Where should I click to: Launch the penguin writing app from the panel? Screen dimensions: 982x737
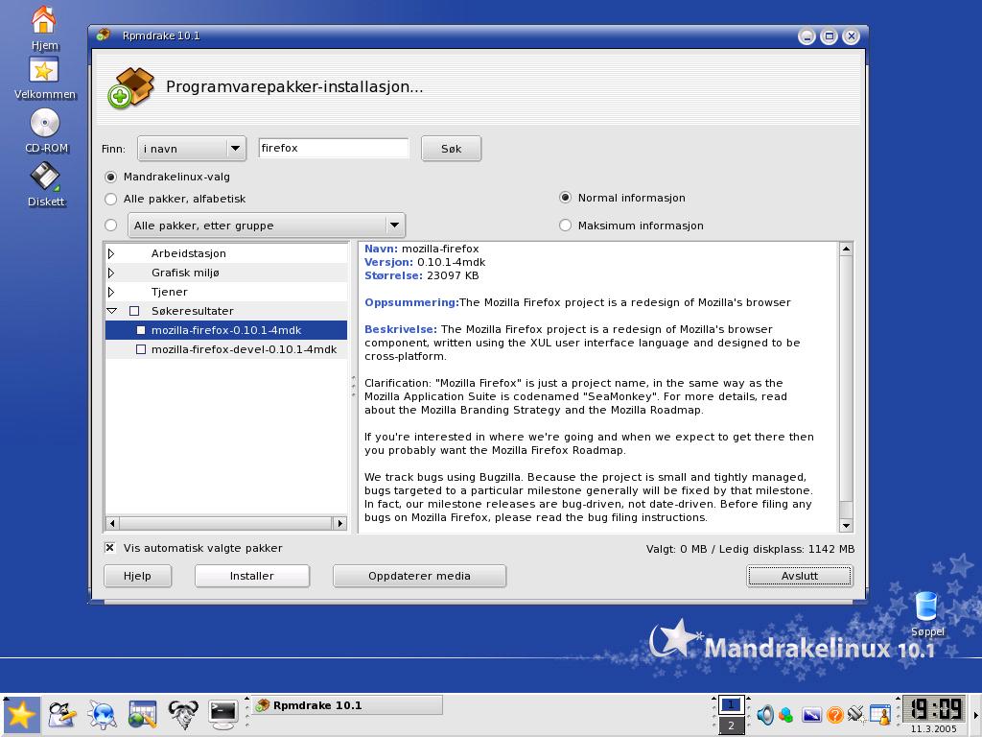tap(61, 714)
